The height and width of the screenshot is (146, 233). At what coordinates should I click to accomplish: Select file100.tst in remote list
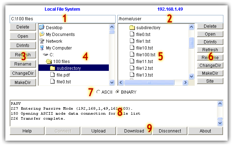tap(146, 54)
